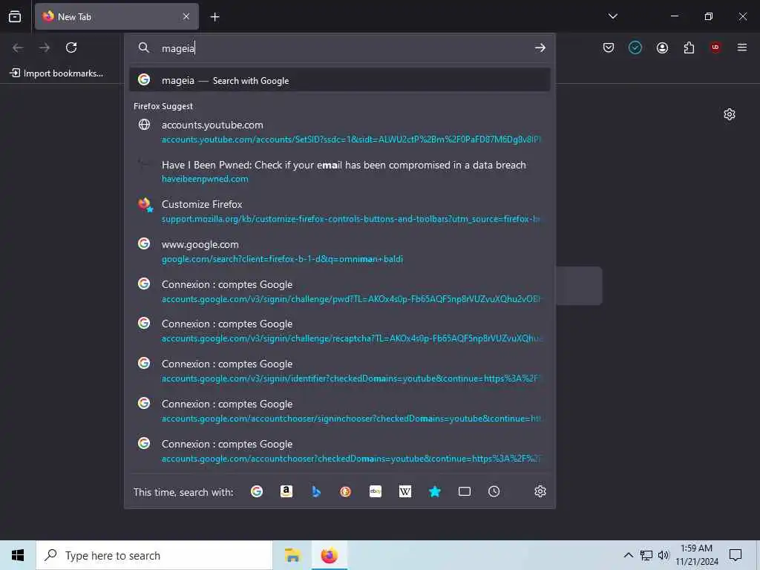Open the volume tray icon
760x570 pixels.
(663, 555)
